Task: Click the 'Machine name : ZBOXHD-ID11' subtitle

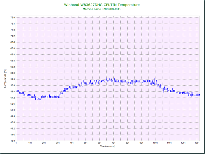Action: [102, 9]
